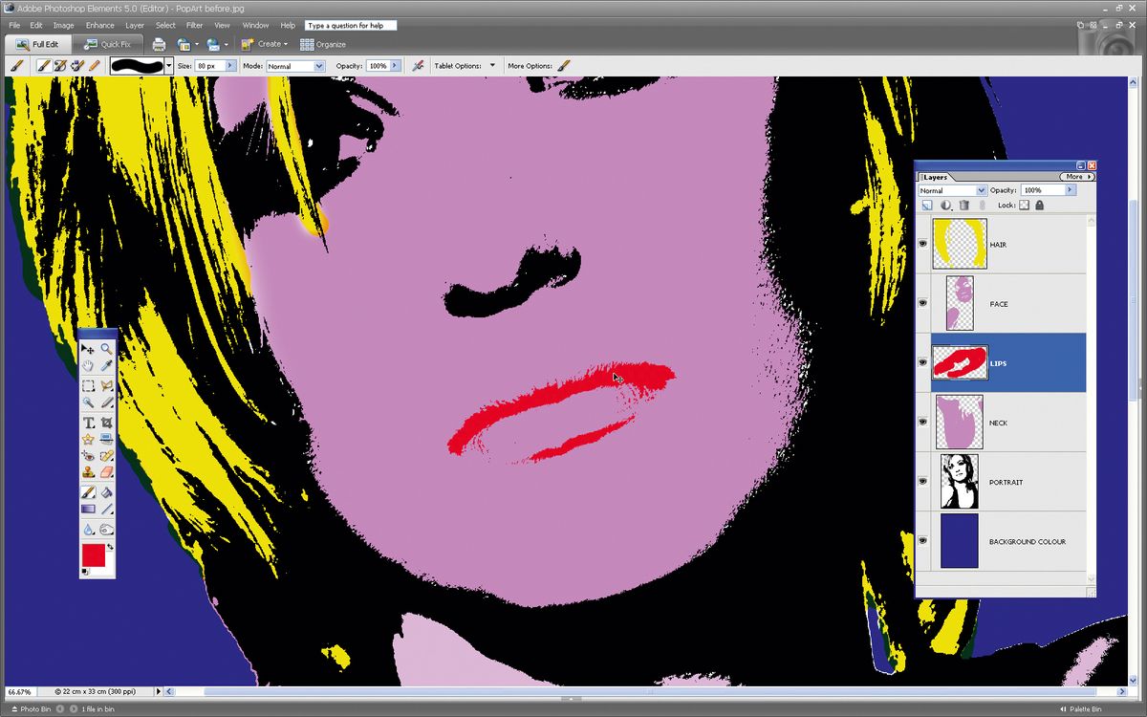Open the Organize button in the shortcuts bar

point(323,44)
